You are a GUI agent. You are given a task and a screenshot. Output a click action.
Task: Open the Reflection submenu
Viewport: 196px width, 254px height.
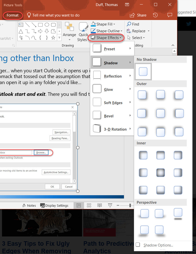(112, 76)
